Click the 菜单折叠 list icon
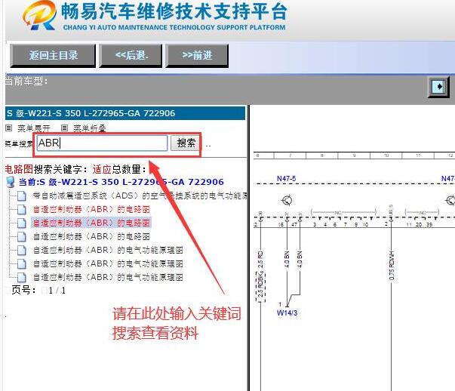Screen dimensions: 455x391 (64, 128)
